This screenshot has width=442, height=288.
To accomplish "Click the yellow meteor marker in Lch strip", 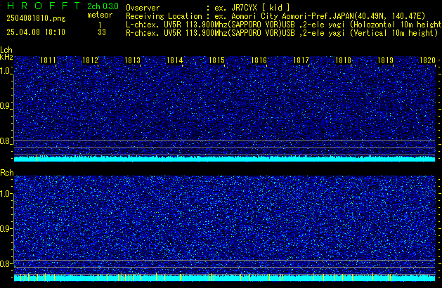I will tap(37, 158).
